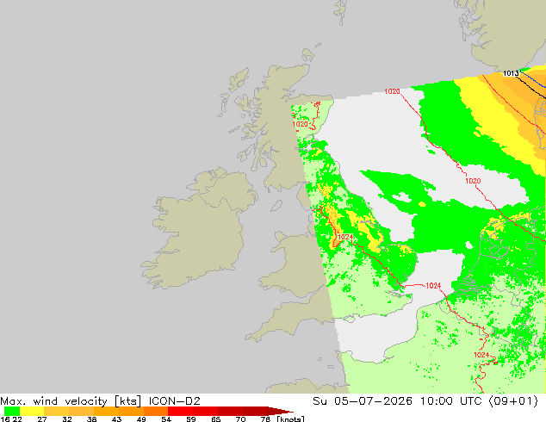Click the '1024' isobar label over the continent
546x422 pixels.
(x=481, y=355)
